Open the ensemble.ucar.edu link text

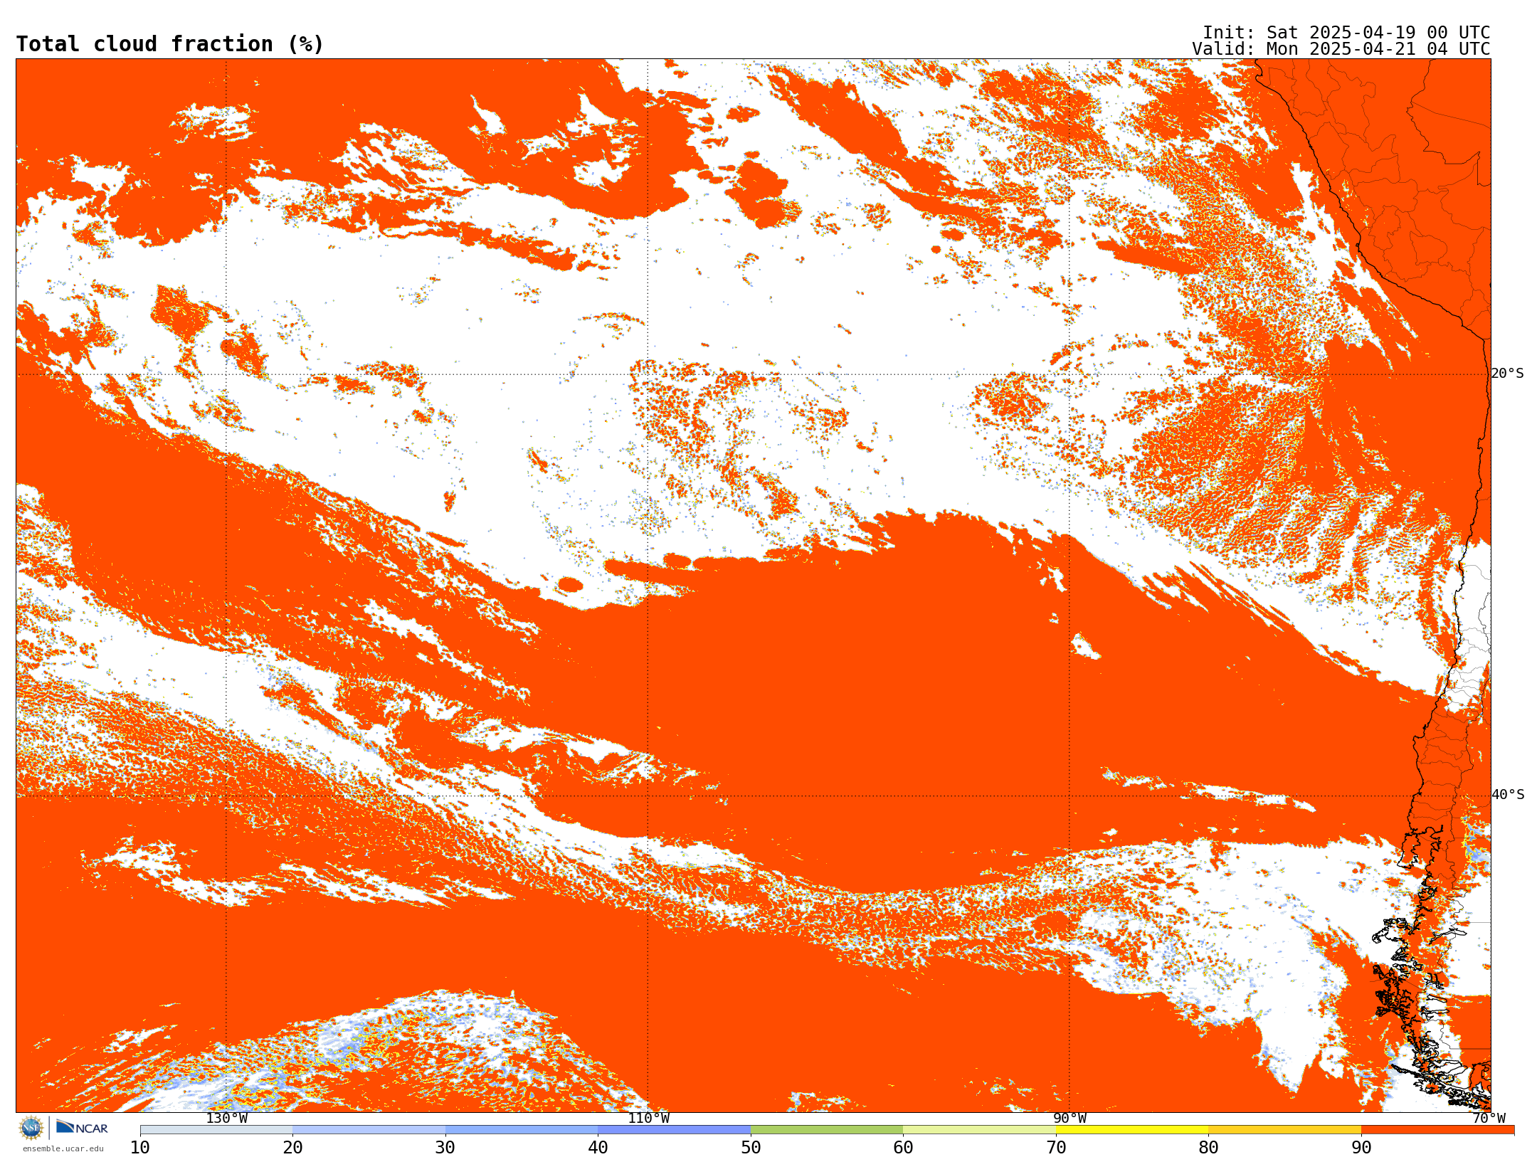pyautogui.click(x=63, y=1148)
